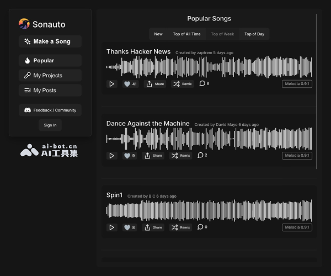The height and width of the screenshot is (276, 331).
Task: Play Dance Against the Machine
Action: pyautogui.click(x=112, y=156)
